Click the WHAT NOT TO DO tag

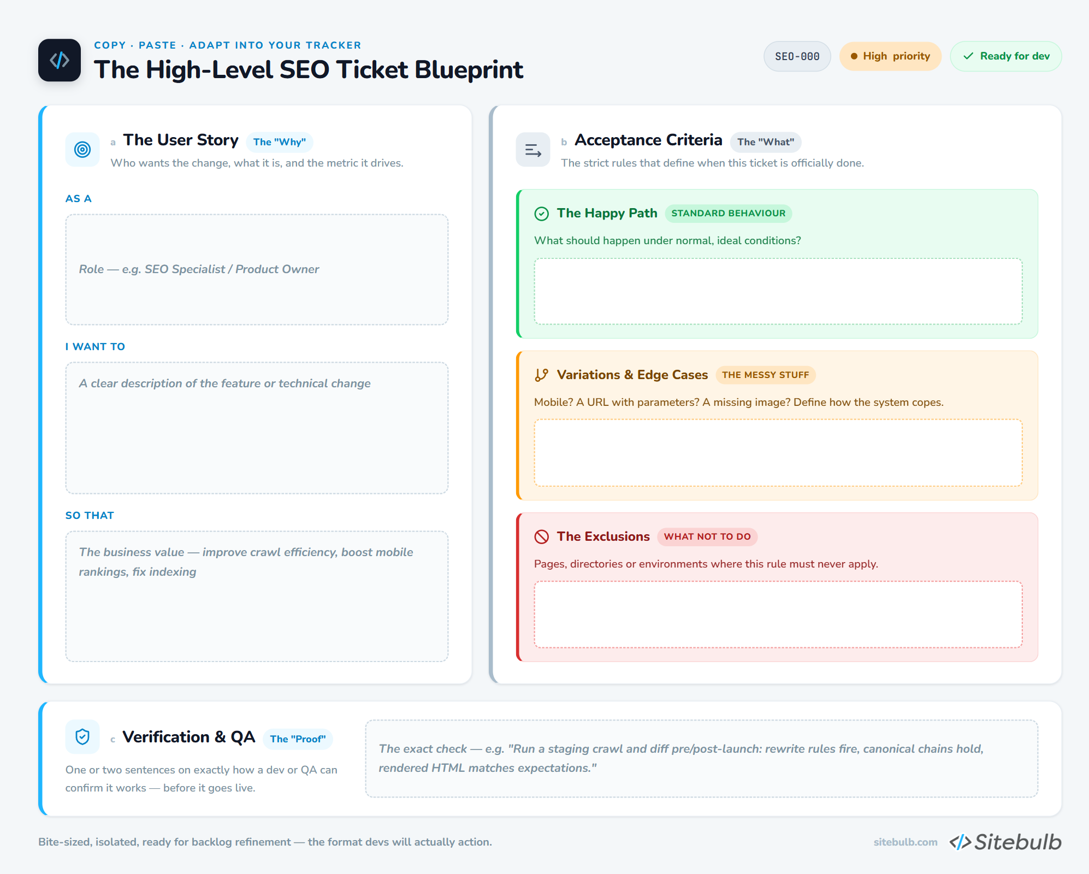pyautogui.click(x=707, y=537)
